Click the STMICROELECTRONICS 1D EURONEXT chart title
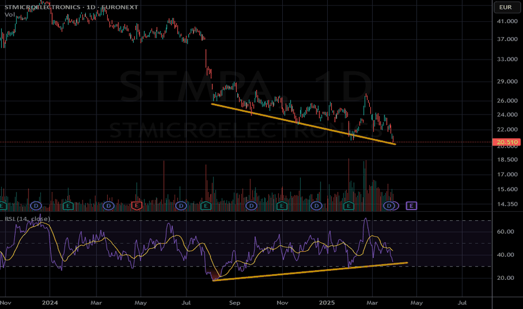This screenshot has height=309, width=523. pyautogui.click(x=71, y=7)
